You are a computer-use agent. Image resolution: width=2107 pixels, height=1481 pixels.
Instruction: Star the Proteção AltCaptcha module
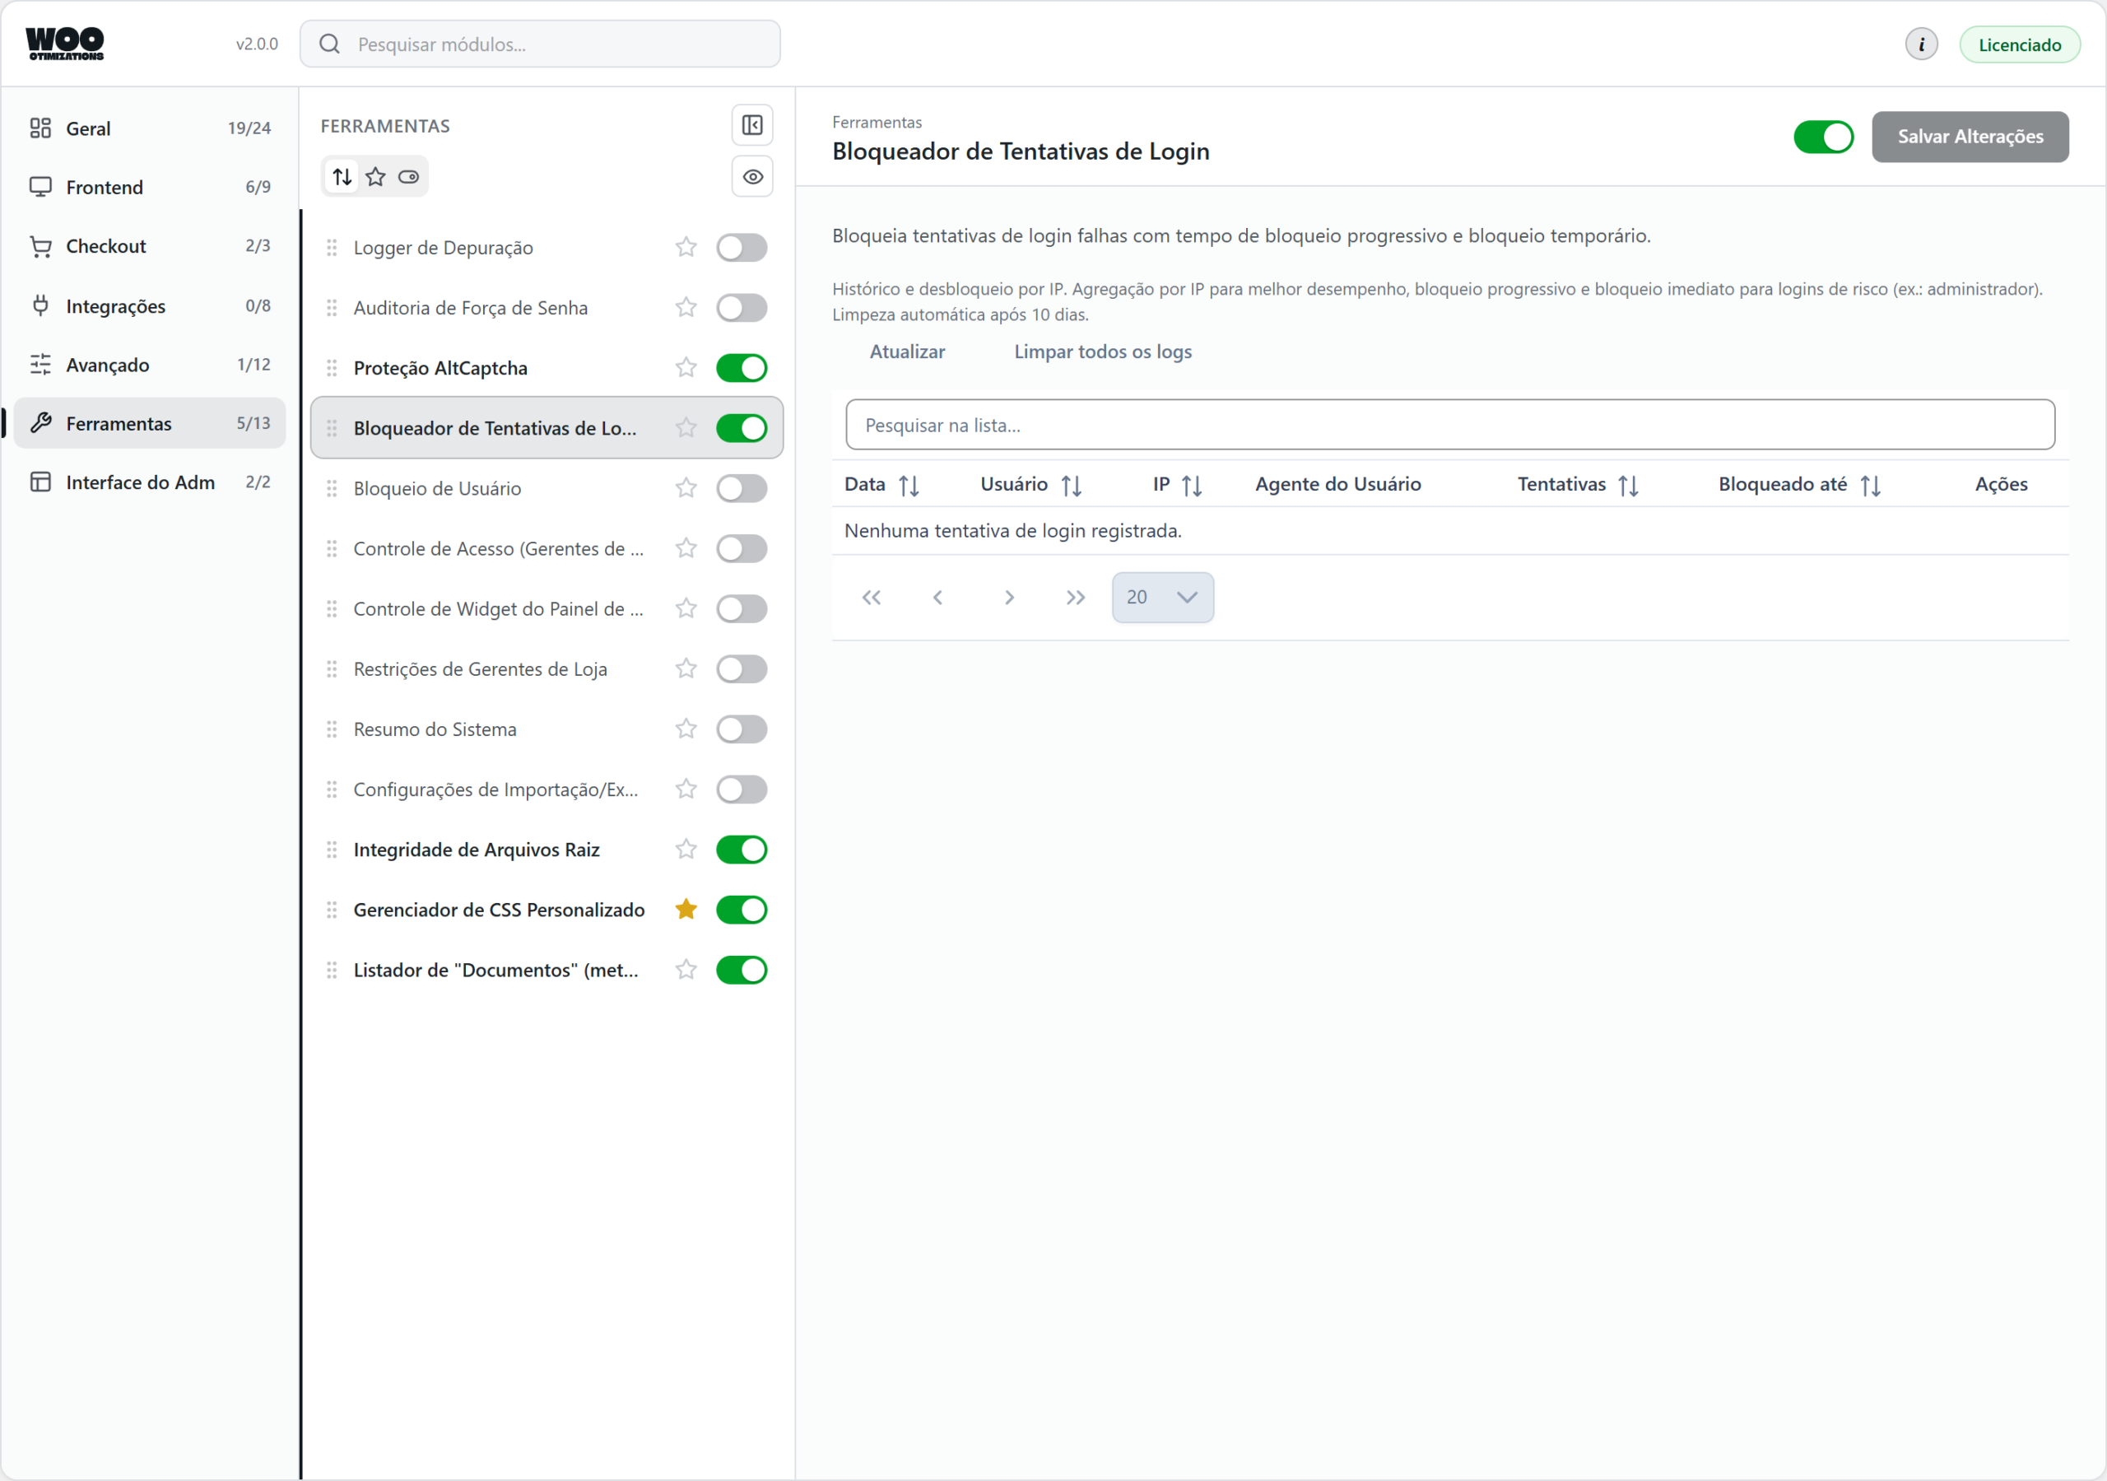click(x=686, y=367)
